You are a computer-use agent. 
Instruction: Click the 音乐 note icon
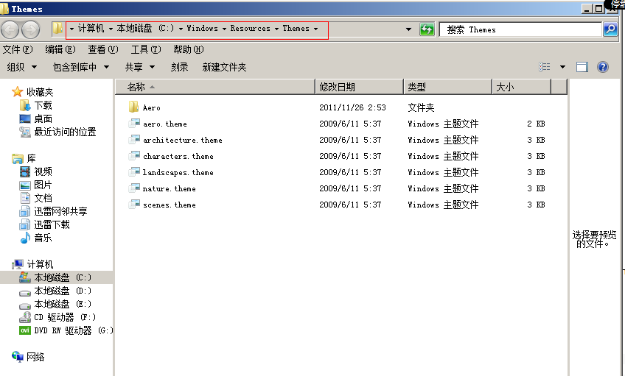tap(25, 238)
